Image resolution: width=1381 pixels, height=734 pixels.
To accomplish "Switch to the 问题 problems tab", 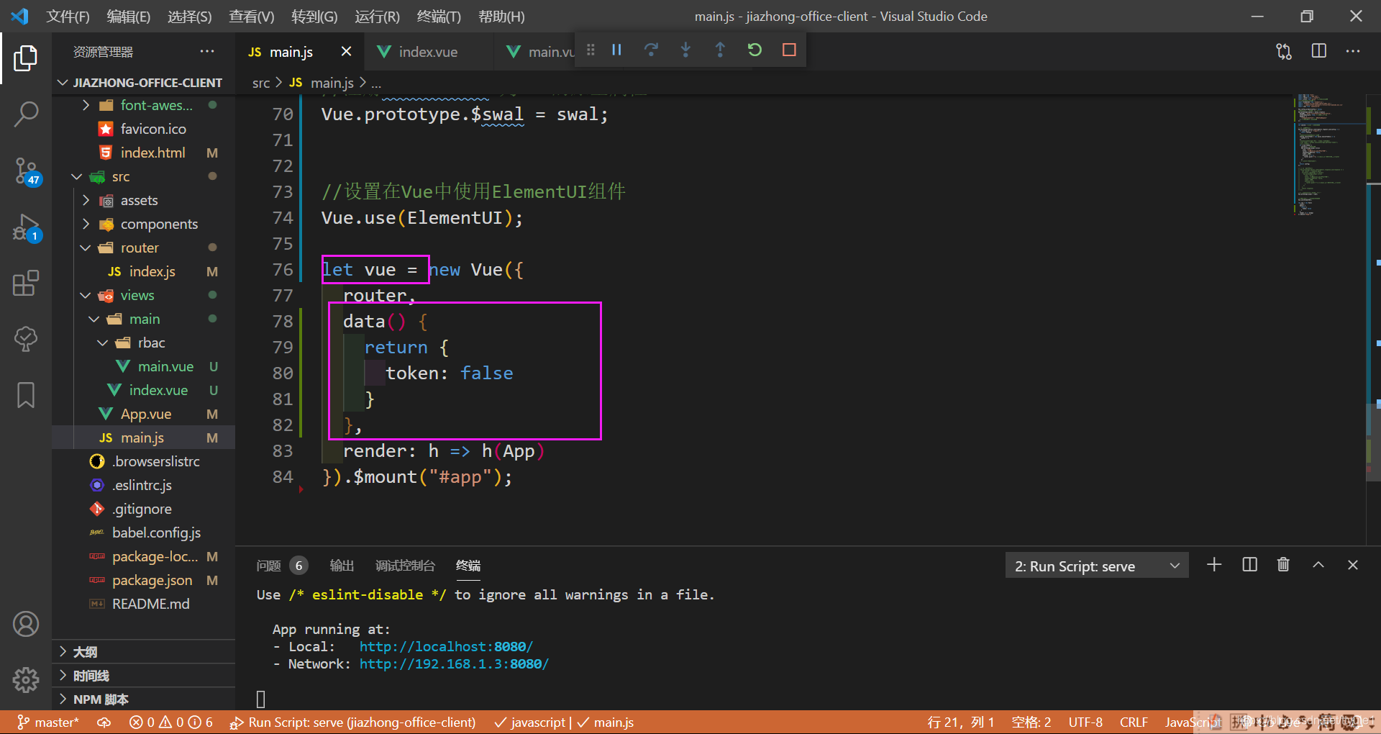I will coord(281,566).
